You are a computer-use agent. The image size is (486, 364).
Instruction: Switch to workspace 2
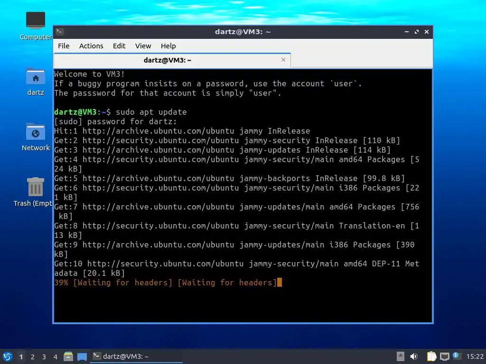click(x=33, y=357)
